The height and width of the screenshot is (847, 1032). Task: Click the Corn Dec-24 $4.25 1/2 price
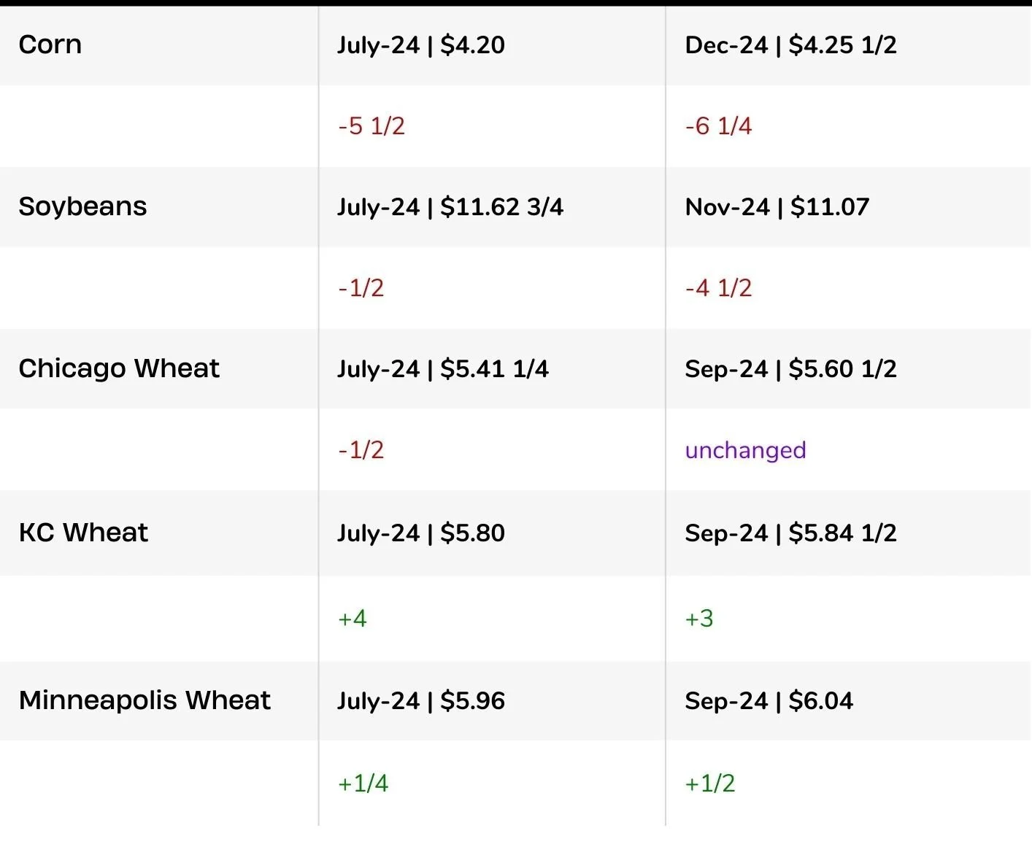pyautogui.click(x=790, y=45)
